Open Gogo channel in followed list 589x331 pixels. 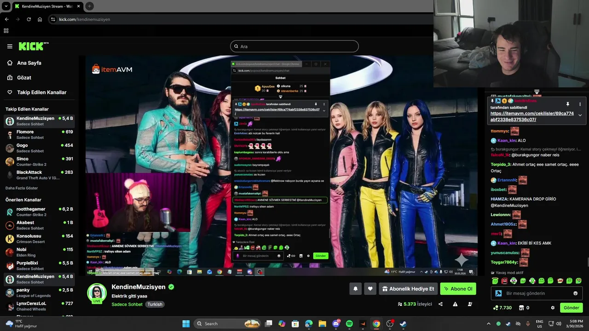click(x=39, y=148)
